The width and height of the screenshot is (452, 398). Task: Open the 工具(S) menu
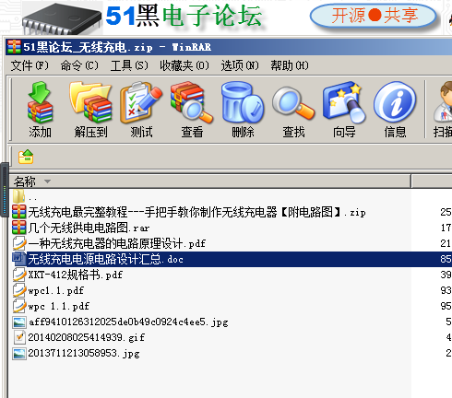[x=129, y=65]
